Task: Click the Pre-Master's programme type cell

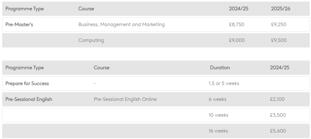Action: [19, 25]
